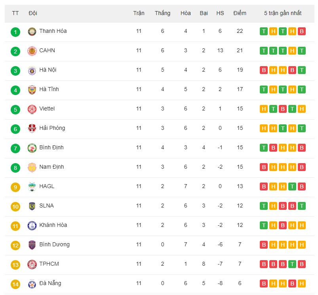The height and width of the screenshot is (295, 318).
Task: Click the Đà Nẵng club crest
Action: (32, 284)
